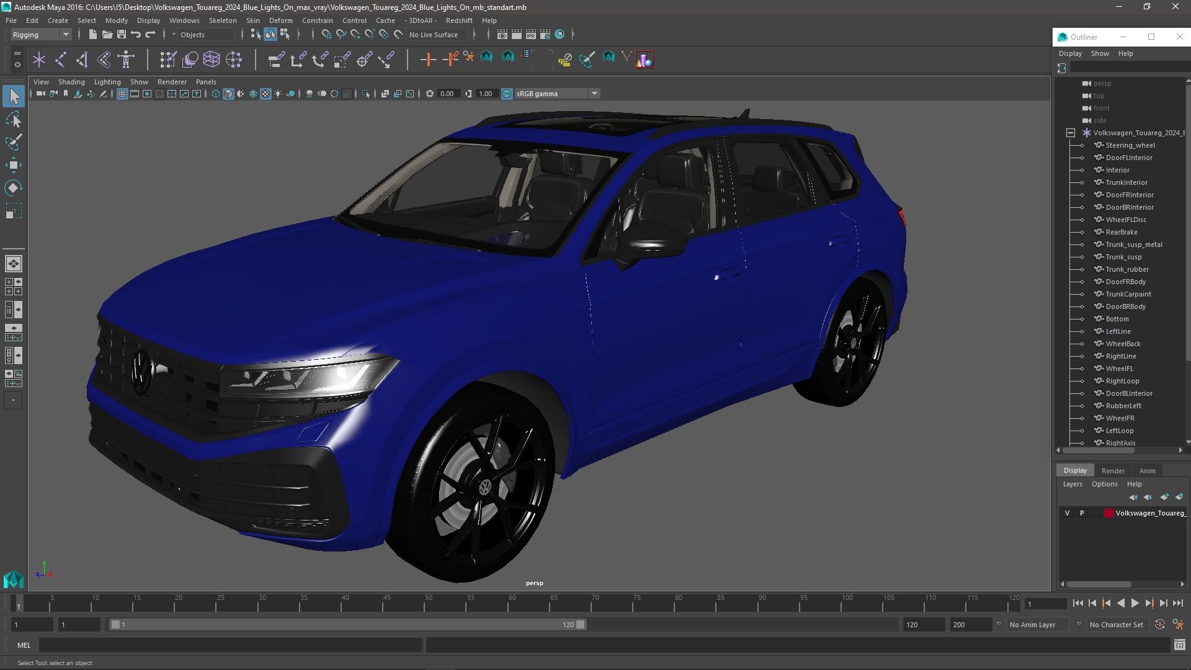Click the Auto Keyframe toggle icon
The image size is (1191, 670).
tap(1160, 625)
